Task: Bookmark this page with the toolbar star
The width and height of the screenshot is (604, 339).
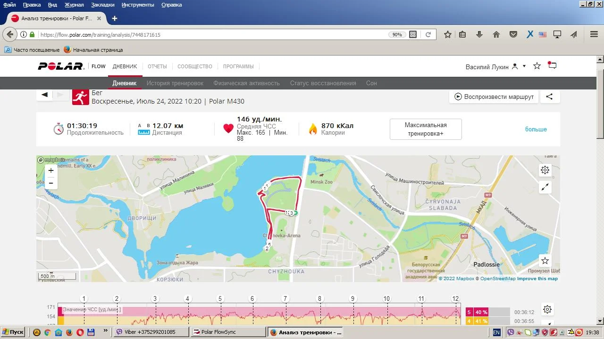Action: [448, 34]
